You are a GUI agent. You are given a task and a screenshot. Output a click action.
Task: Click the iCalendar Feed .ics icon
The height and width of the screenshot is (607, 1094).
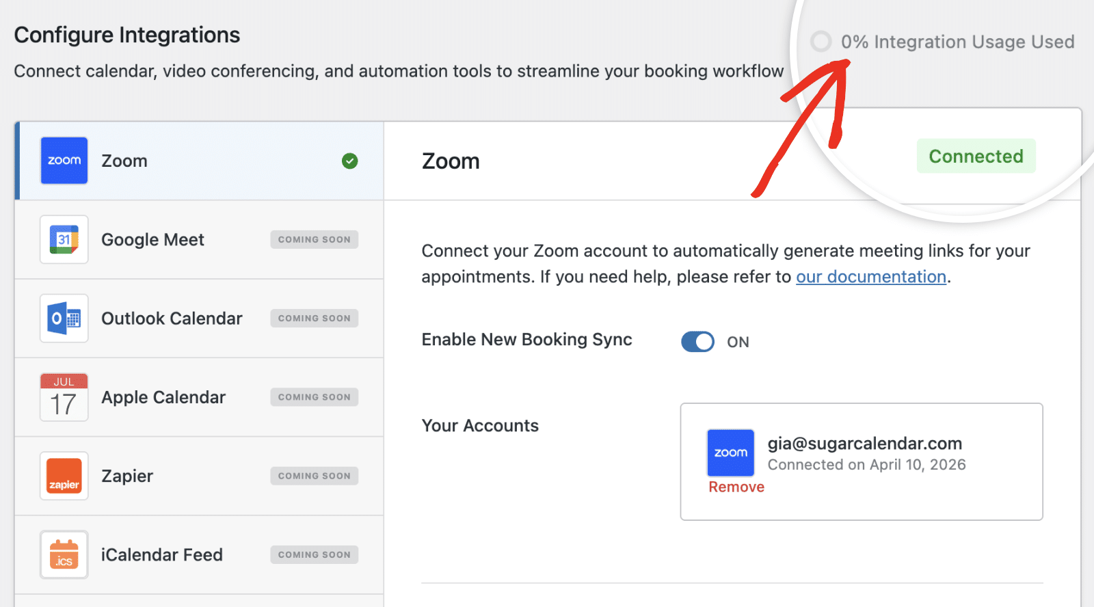64,554
